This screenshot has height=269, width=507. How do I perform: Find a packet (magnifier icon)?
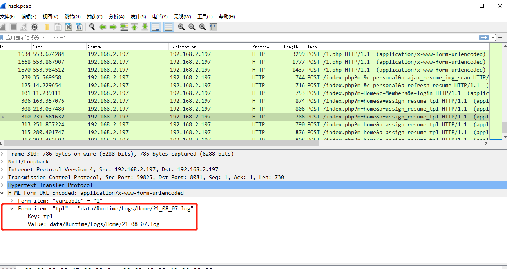(x=92, y=27)
